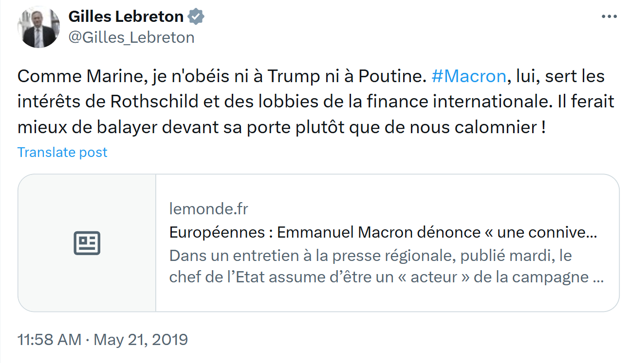Click the verified badge beside Gilles Lebreton
Image resolution: width=629 pixels, height=363 pixels.
[x=196, y=17]
